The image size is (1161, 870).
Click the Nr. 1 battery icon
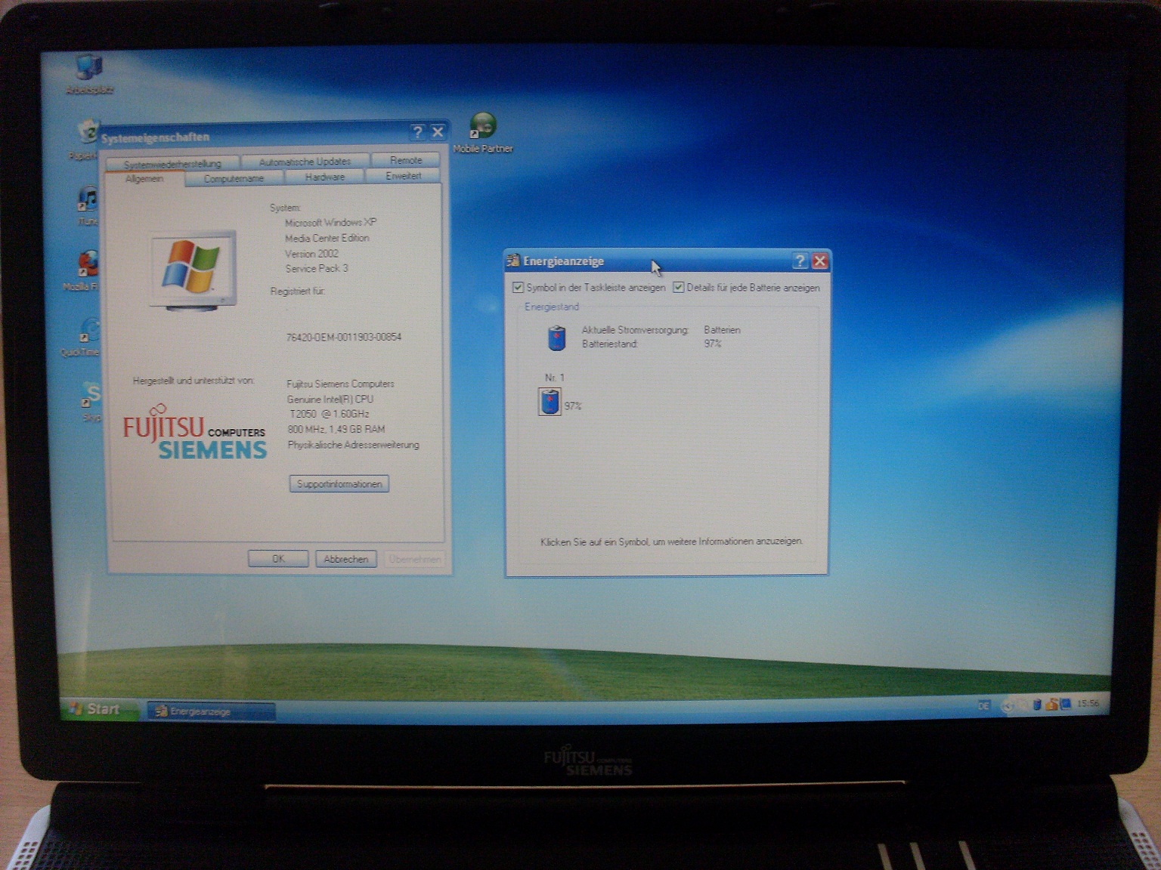click(x=550, y=401)
